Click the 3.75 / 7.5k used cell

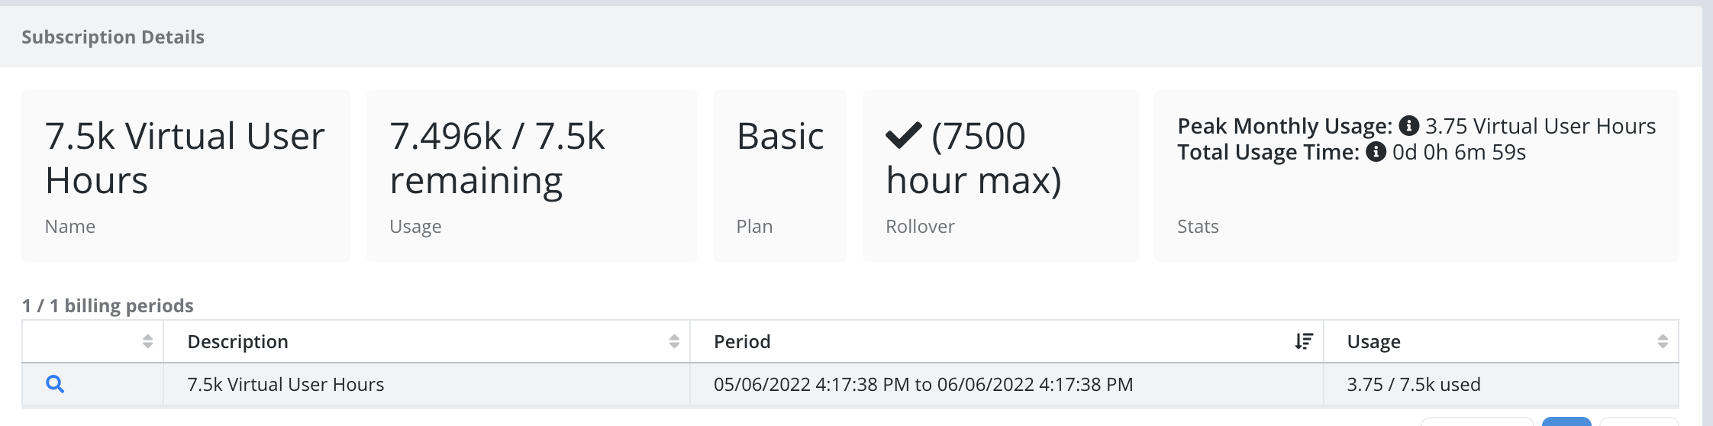[1501, 384]
